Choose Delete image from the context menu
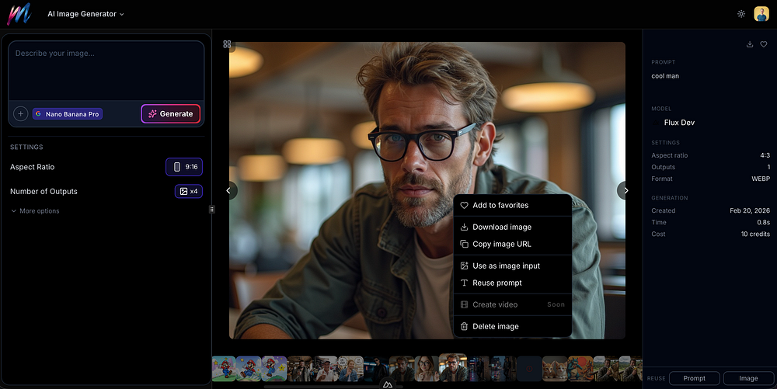Viewport: 777px width, 389px height. (x=512, y=326)
